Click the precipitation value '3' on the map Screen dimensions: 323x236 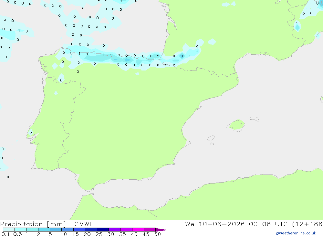pos(182,56)
